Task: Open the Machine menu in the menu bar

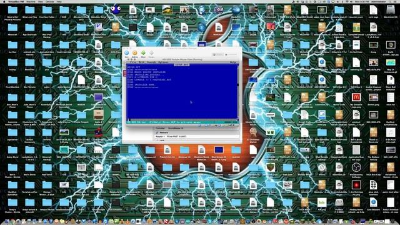Action: [x=31, y=1]
